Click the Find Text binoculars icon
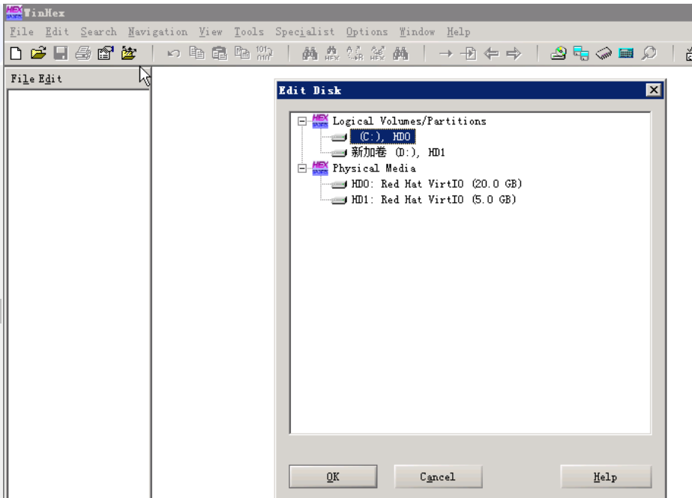This screenshot has height=498, width=692. (310, 53)
